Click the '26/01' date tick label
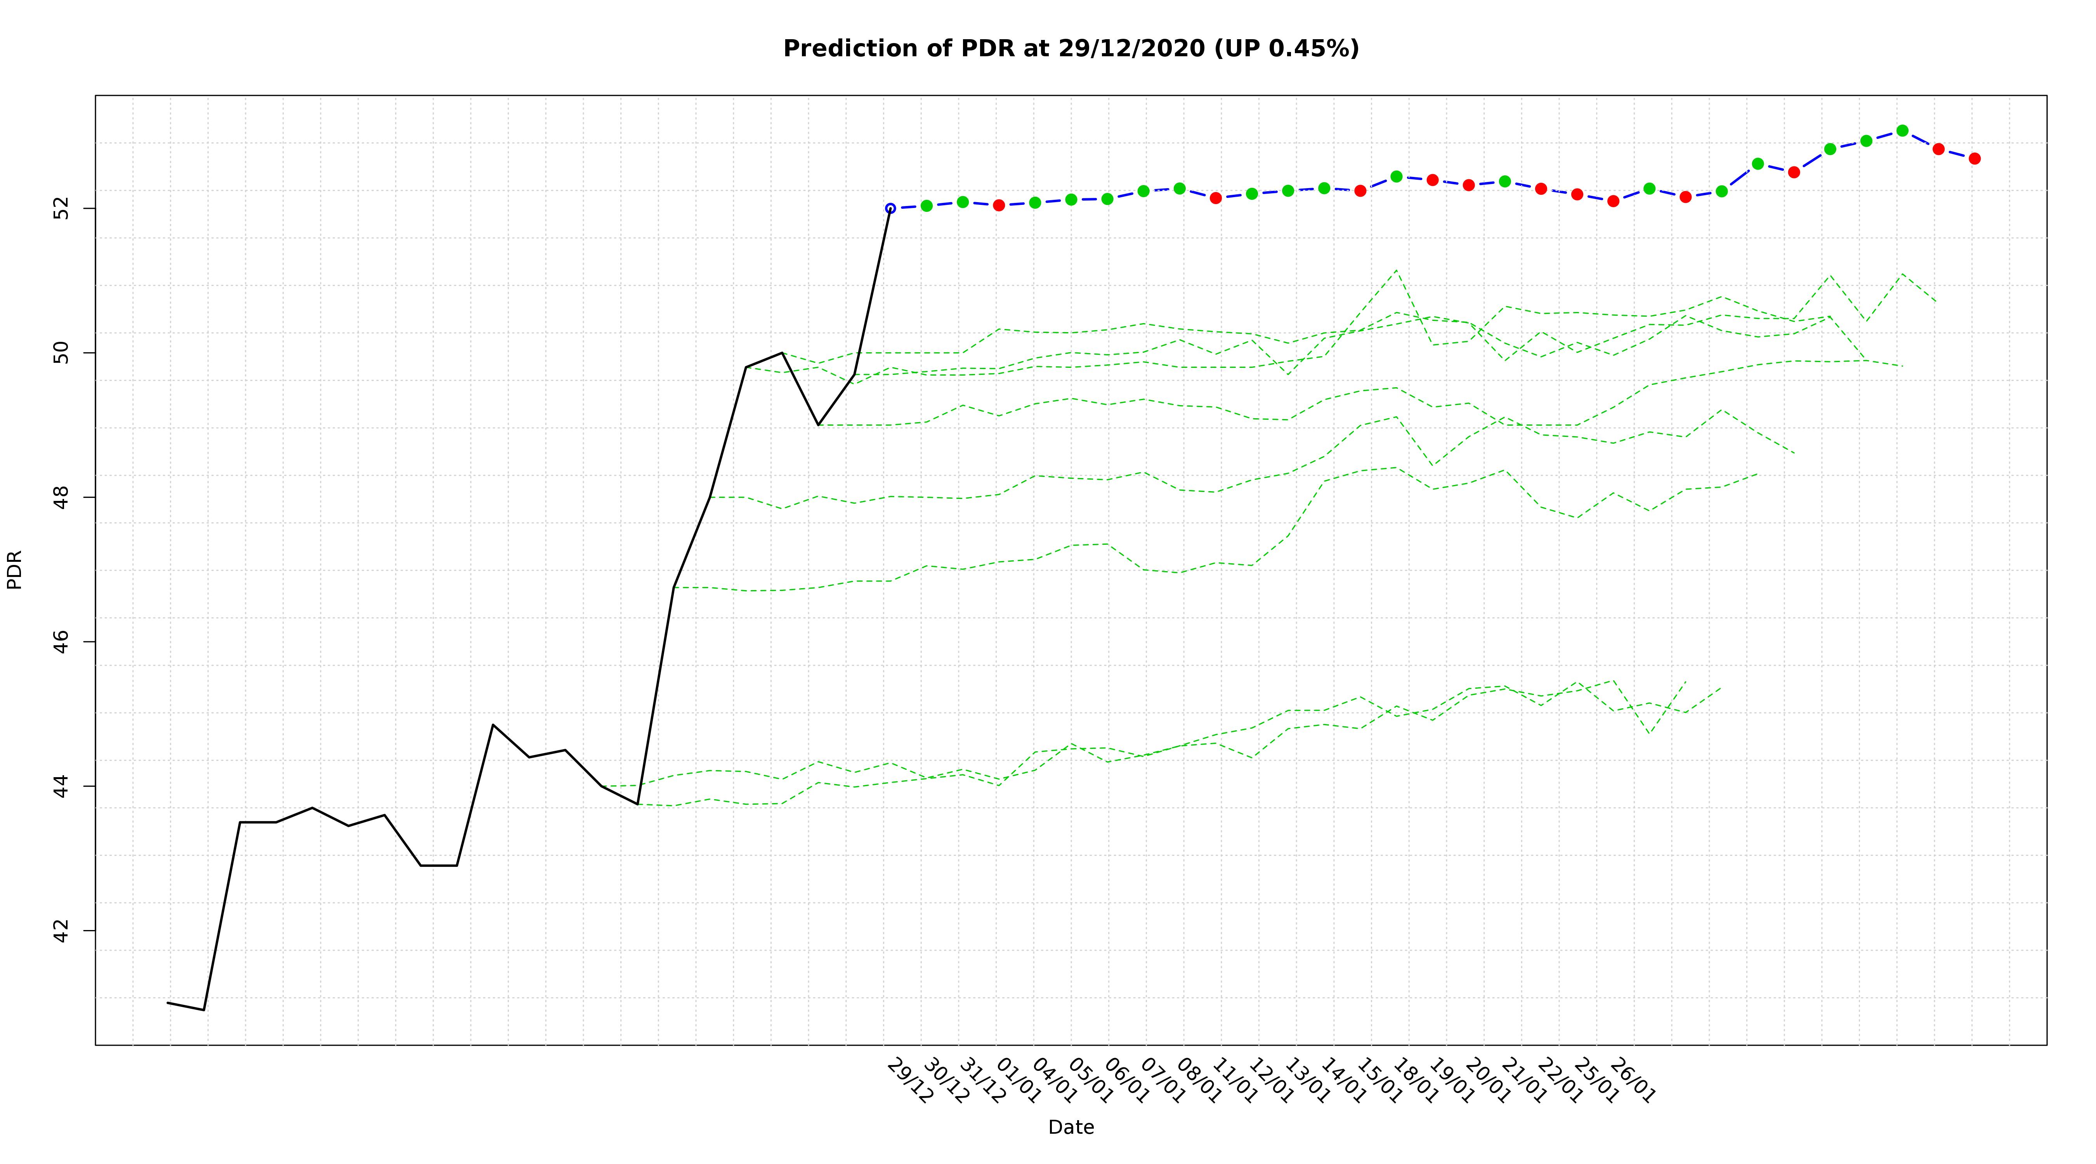The height and width of the screenshot is (1164, 2096). 1632,1081
